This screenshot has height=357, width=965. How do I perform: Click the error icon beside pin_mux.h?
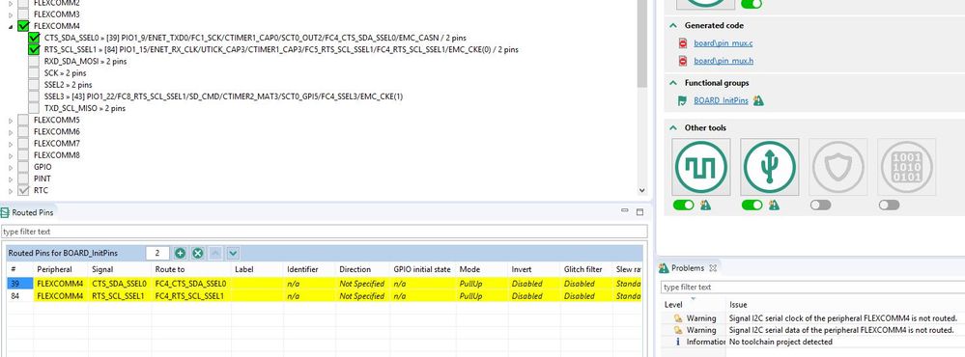pyautogui.click(x=683, y=61)
